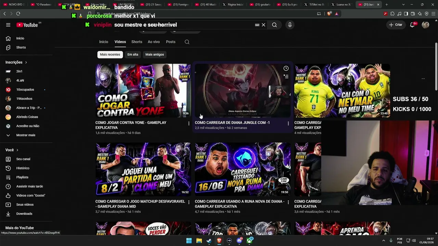This screenshot has height=246, width=438.
Task: Select the Em alta filter chip
Action: (x=133, y=54)
